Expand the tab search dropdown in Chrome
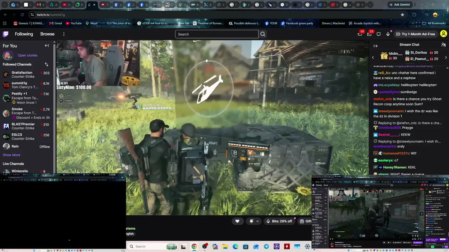This screenshot has height=252, width=449. tap(5, 5)
